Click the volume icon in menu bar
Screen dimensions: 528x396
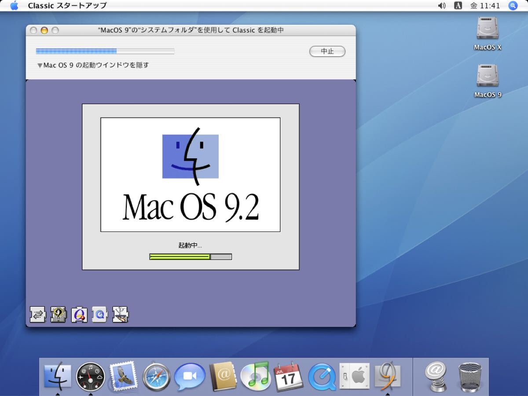click(x=442, y=6)
